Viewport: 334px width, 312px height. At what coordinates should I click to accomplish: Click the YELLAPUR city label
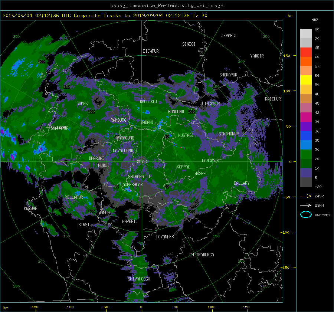click(x=74, y=197)
